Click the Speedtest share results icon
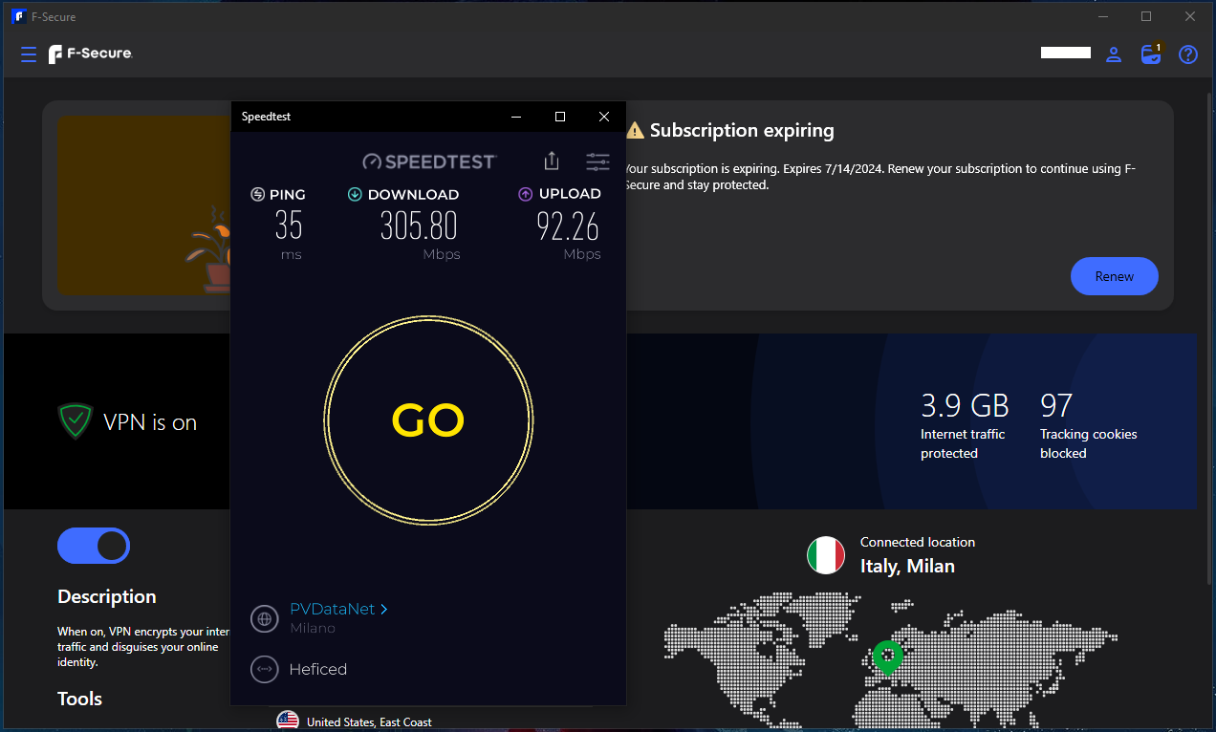 552,161
